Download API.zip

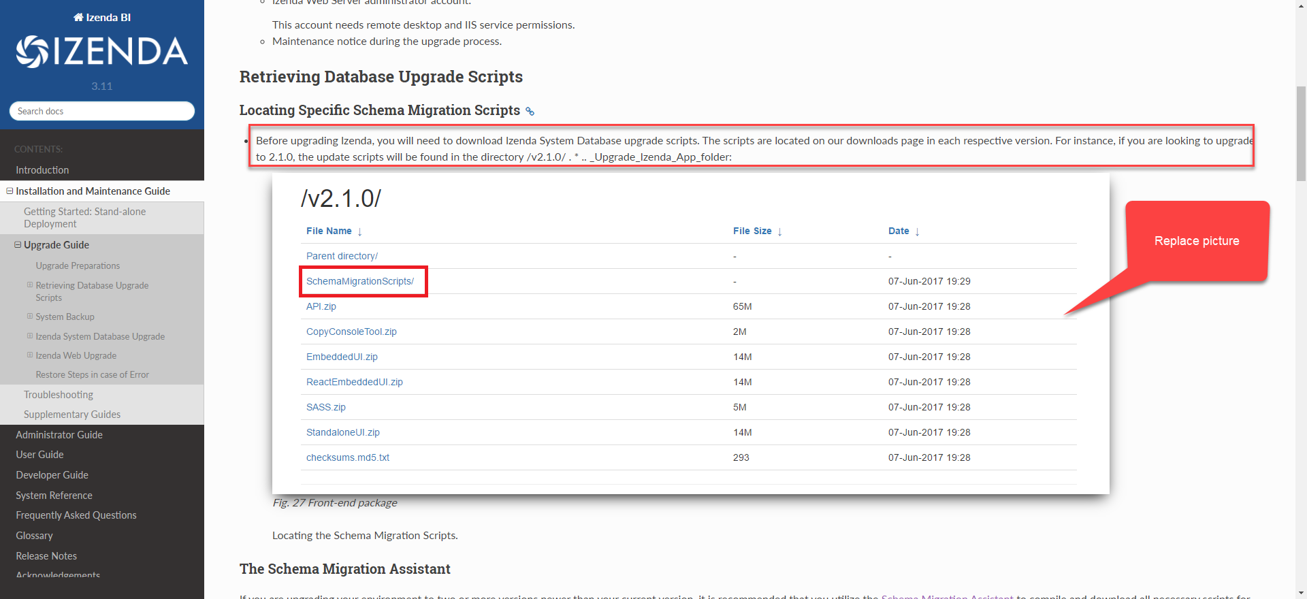[x=321, y=306]
